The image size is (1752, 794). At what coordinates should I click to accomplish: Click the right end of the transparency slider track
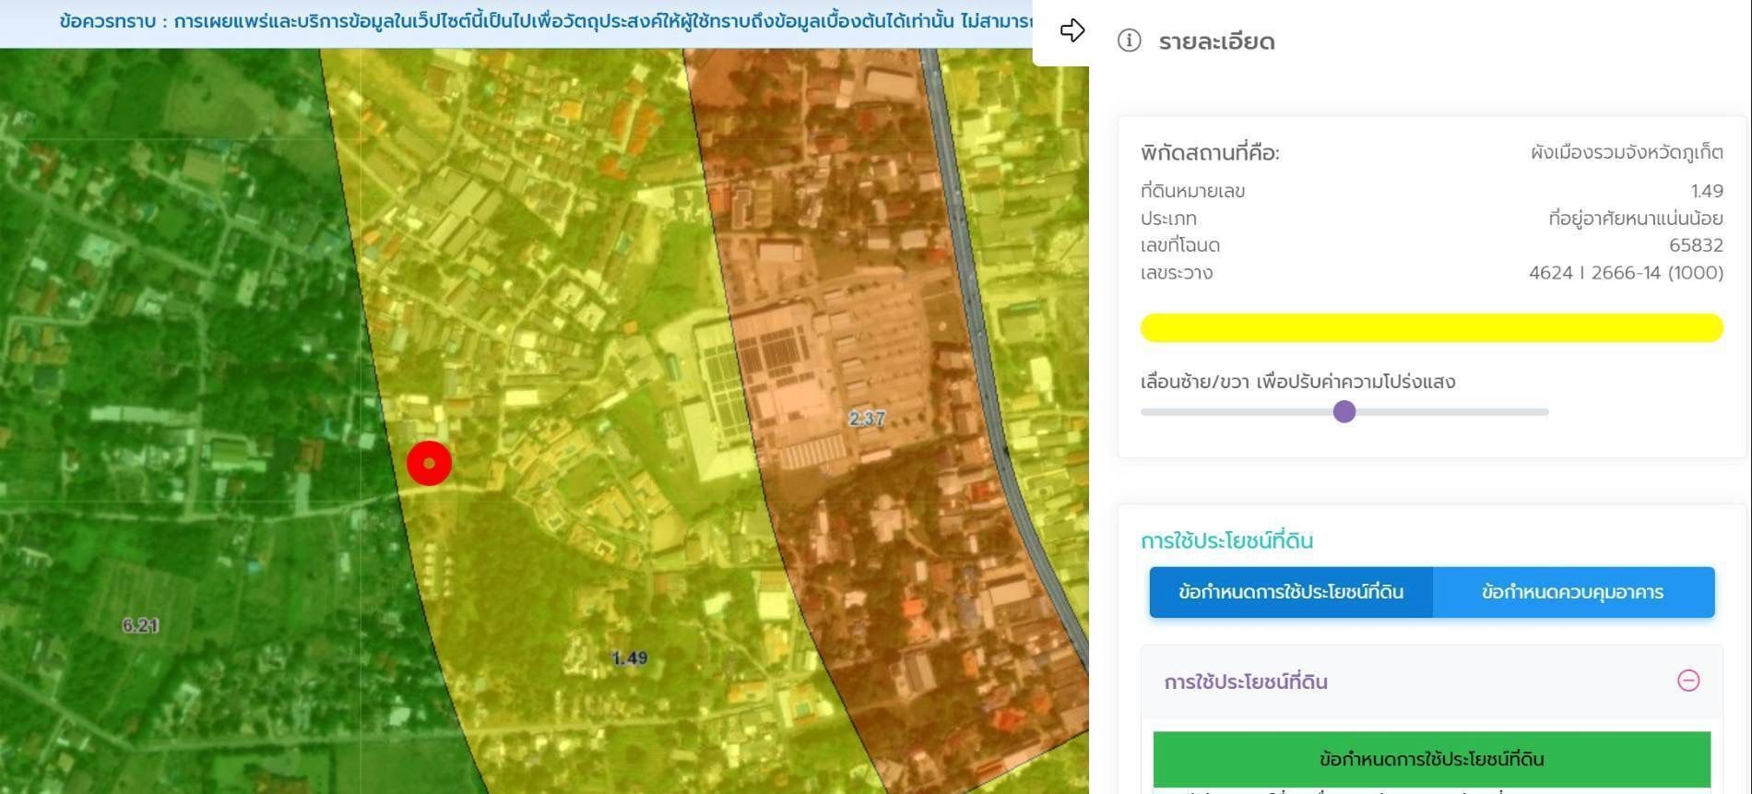(1544, 411)
